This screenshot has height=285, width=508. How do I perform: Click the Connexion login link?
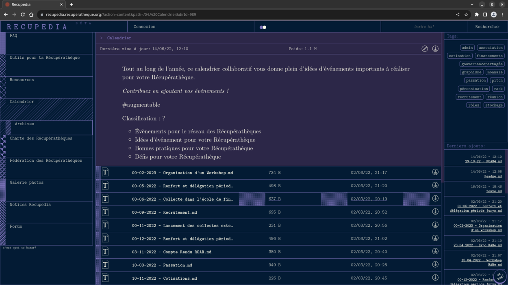(145, 27)
